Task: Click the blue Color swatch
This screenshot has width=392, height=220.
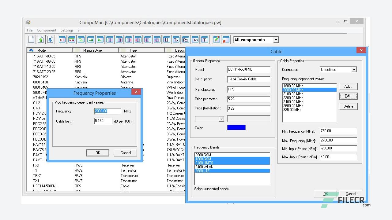Action: click(236, 127)
